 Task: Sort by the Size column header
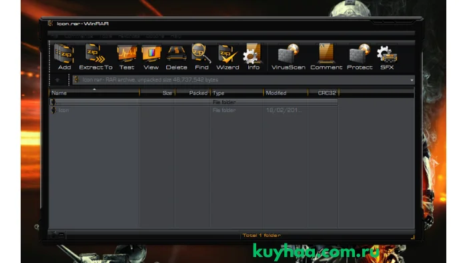point(157,93)
